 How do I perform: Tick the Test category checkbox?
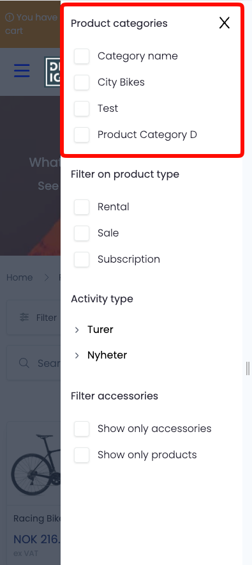(x=82, y=109)
